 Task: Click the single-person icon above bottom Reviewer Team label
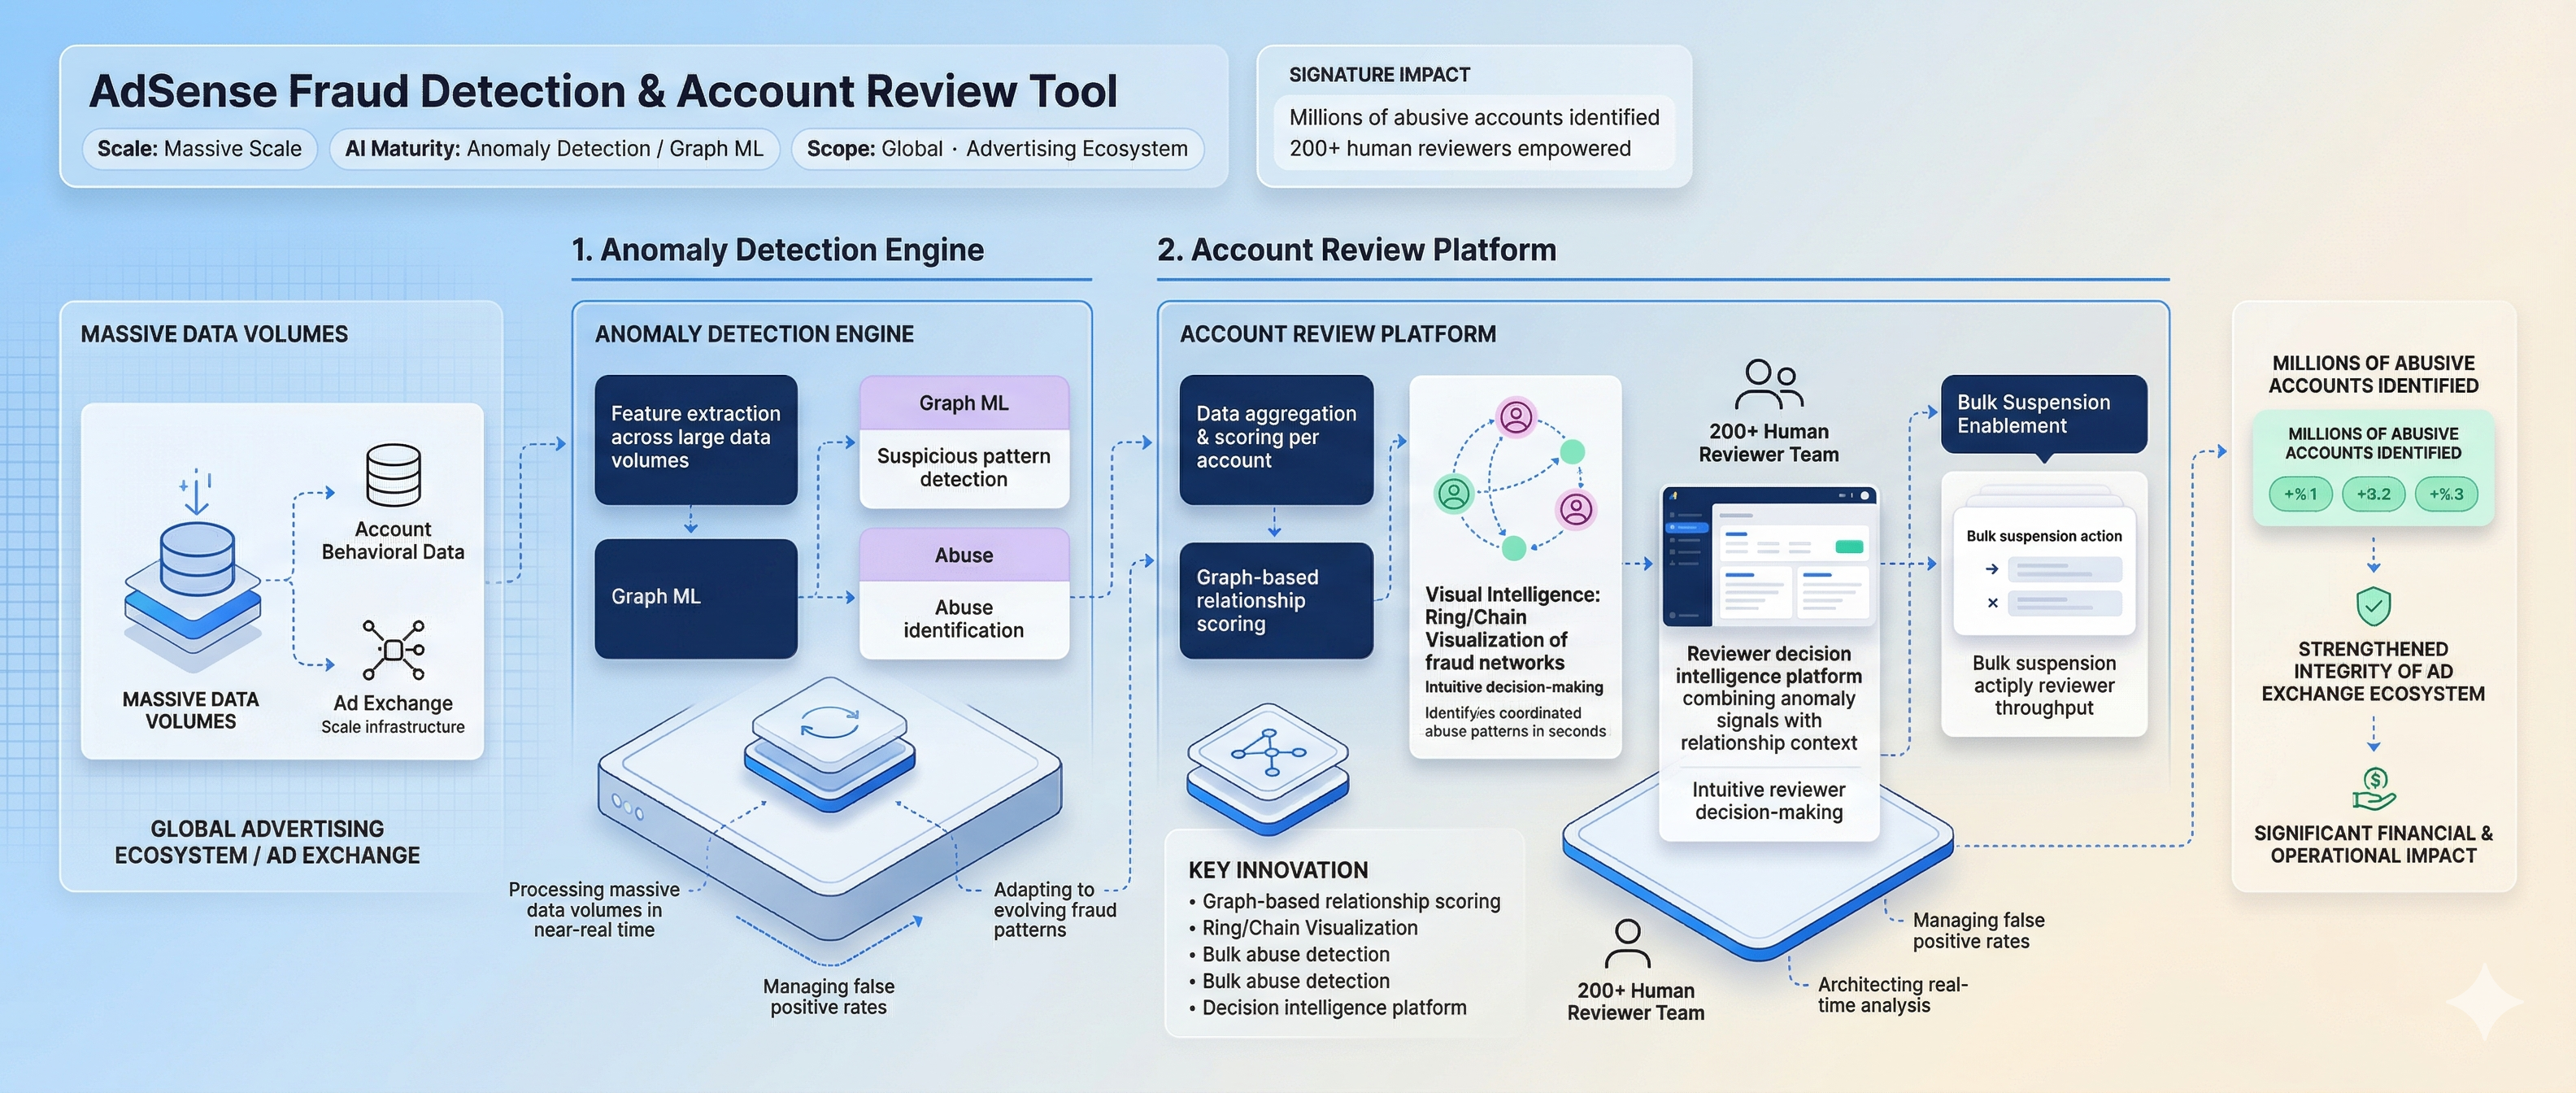click(1628, 944)
